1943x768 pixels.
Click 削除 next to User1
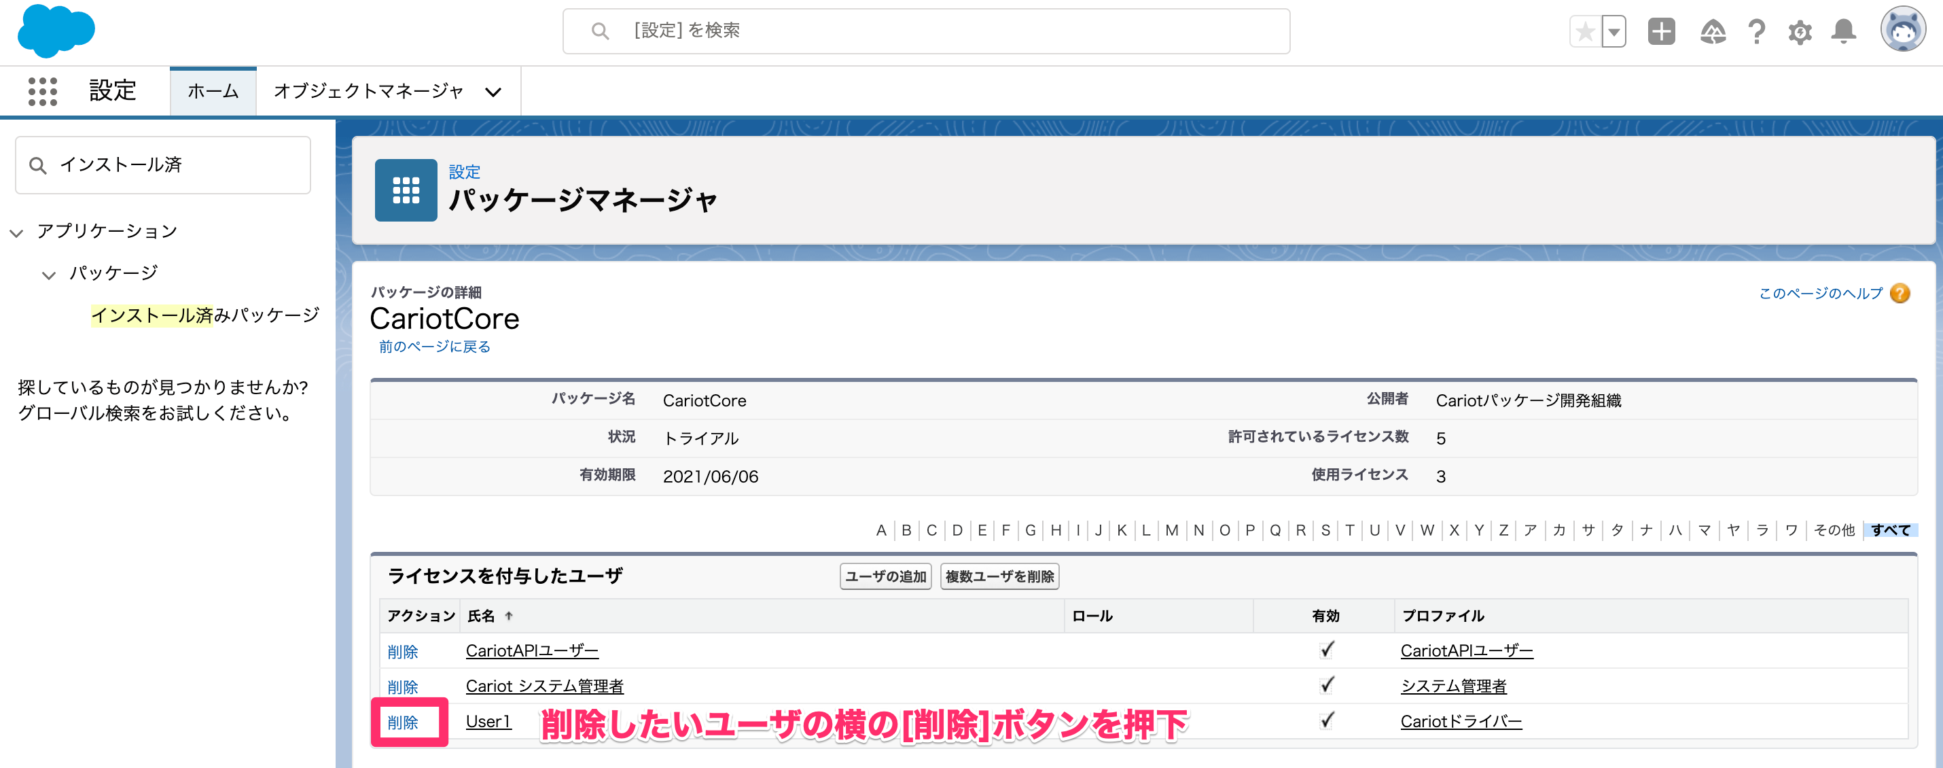403,722
